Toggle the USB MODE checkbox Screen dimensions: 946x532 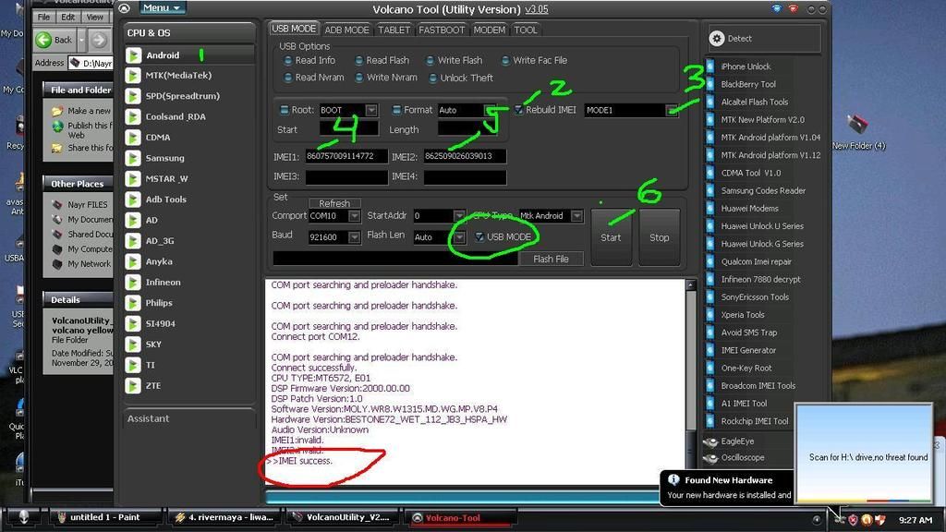479,237
